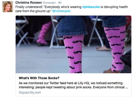Visit the lillypad.lilly.com source link
132x97 pixels.
click(x=30, y=93)
